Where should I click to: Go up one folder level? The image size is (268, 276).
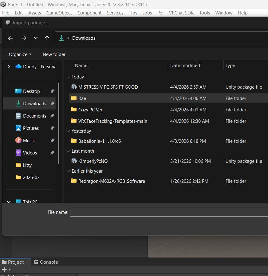point(47,38)
